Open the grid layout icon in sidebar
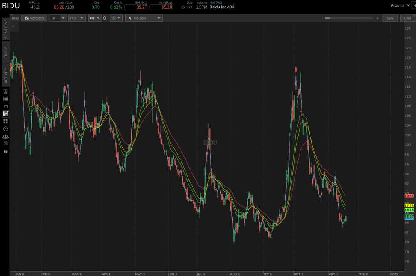Viewport: 416px width, 276px height. pyautogui.click(x=6, y=121)
